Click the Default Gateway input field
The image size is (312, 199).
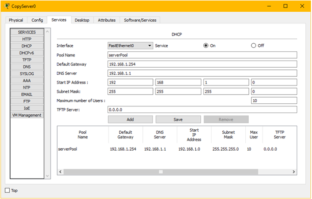(x=202, y=64)
